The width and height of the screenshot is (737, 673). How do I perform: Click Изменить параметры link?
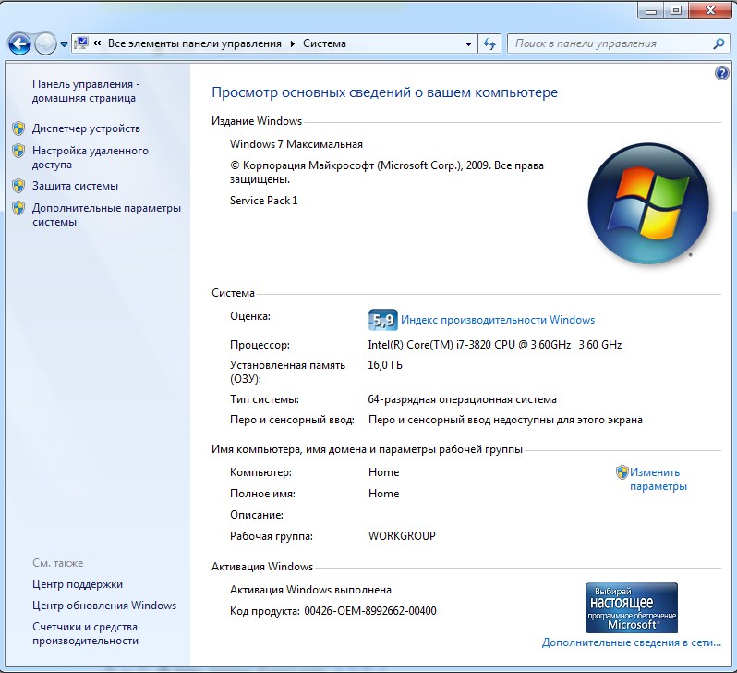point(658,479)
